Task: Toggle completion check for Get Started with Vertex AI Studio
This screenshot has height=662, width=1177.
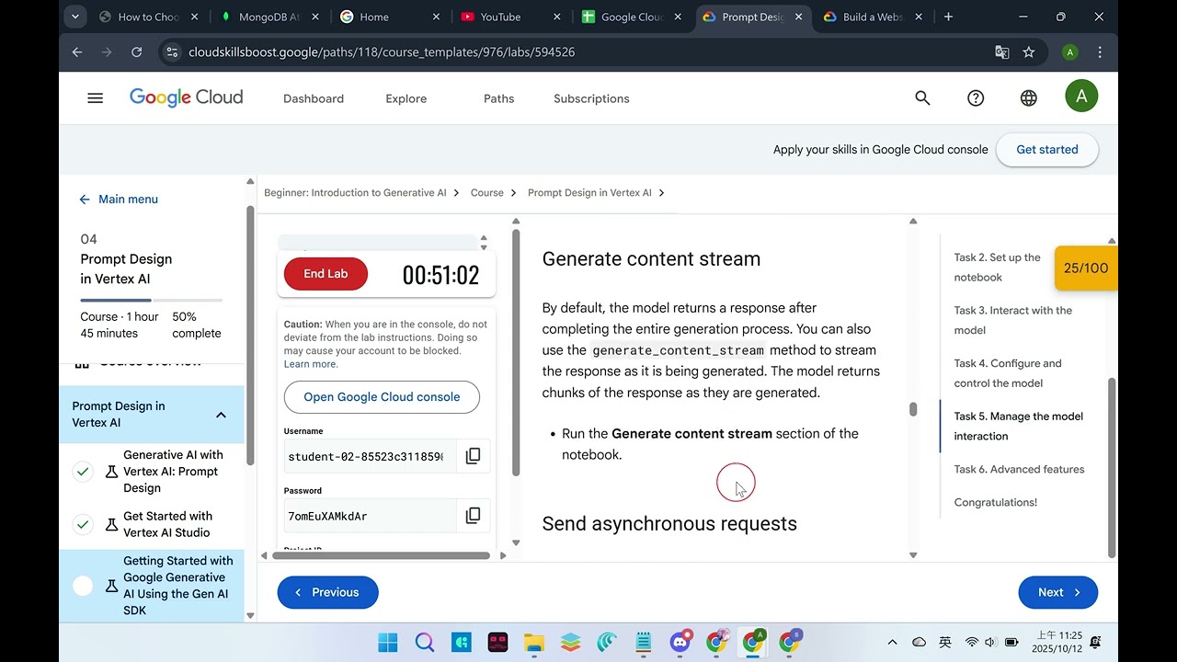Action: pos(83,524)
